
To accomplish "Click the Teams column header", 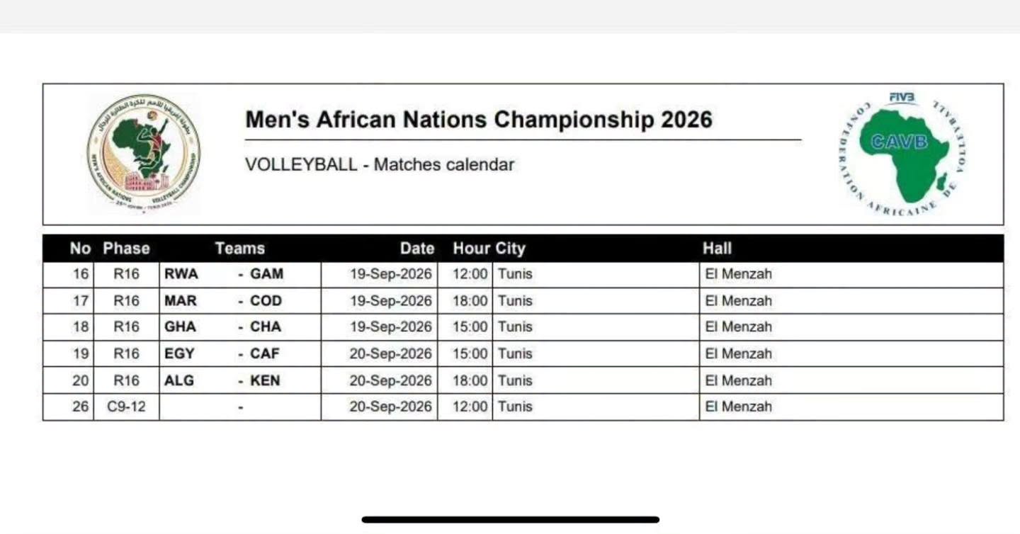I will [x=239, y=249].
